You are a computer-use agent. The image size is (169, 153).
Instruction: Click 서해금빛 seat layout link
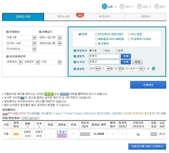[116, 113]
